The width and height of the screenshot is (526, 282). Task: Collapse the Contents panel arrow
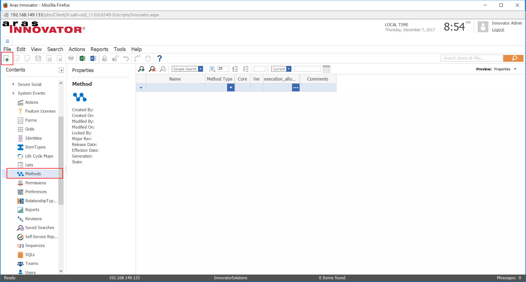61,70
